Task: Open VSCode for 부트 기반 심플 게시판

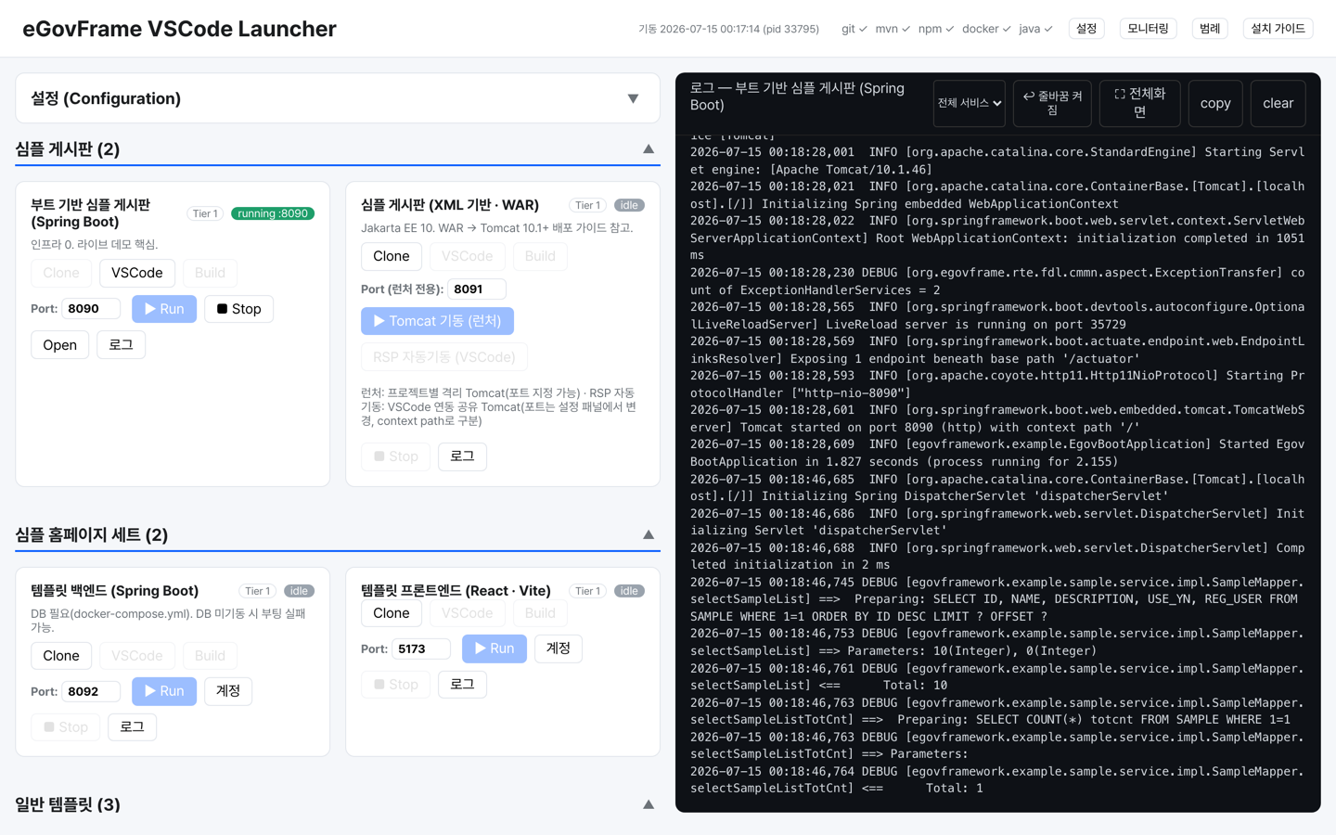Action: (136, 273)
